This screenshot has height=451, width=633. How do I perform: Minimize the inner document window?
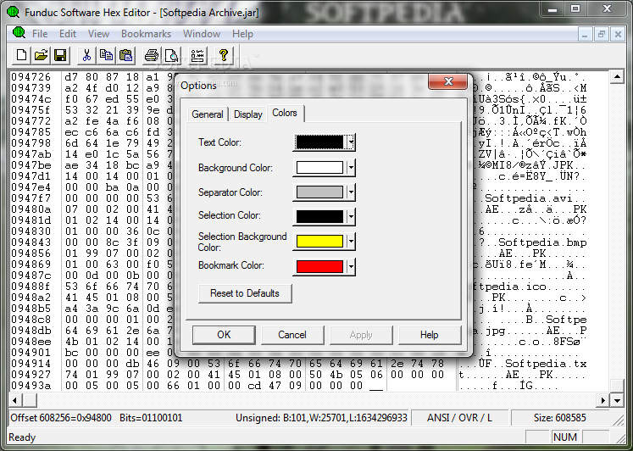(585, 34)
